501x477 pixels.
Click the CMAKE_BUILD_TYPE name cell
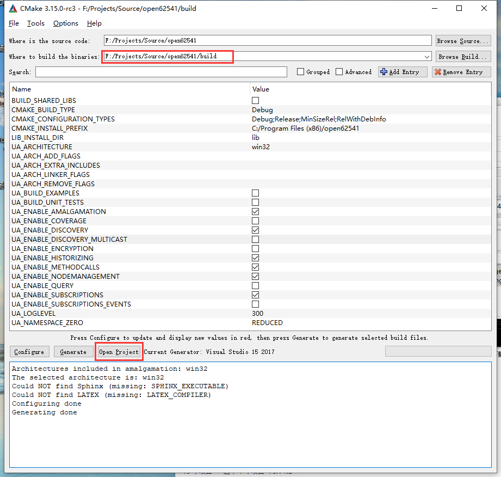click(43, 110)
